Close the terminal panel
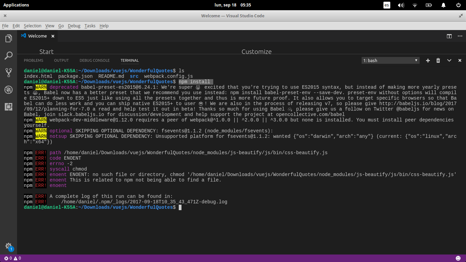Screen dimensions: 466x262 pyautogui.click(x=460, y=60)
